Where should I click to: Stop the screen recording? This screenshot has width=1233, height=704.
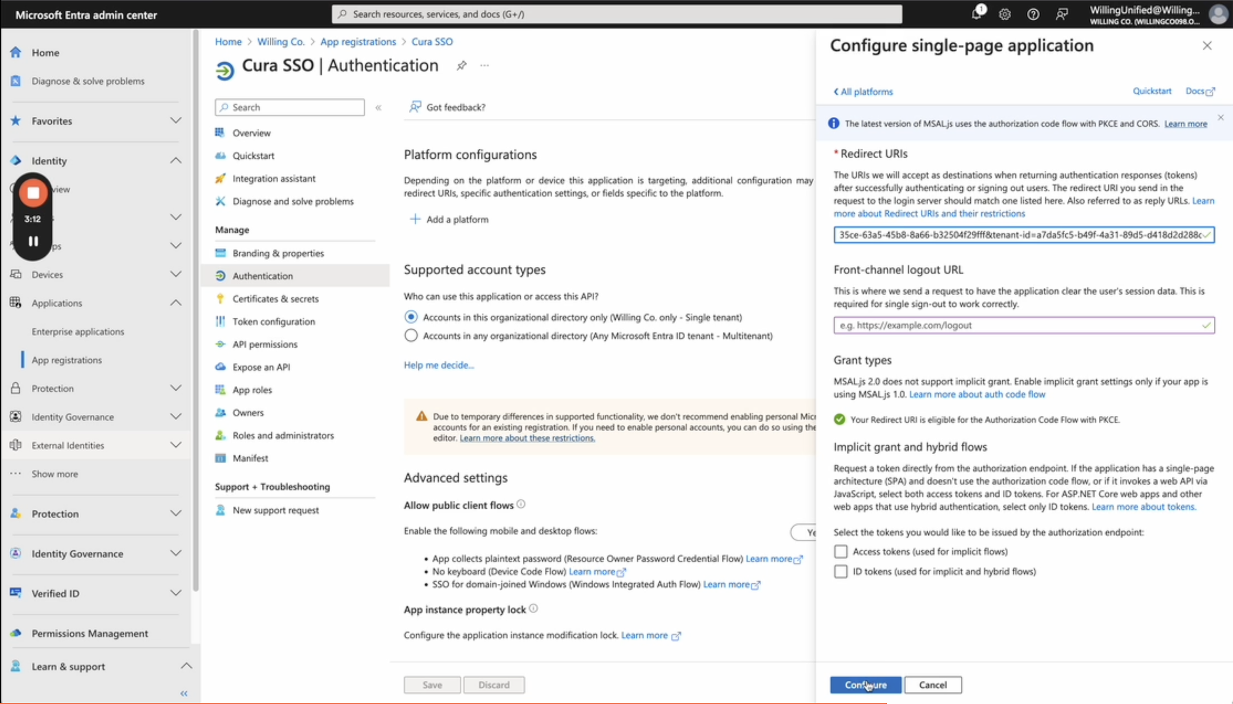[x=33, y=193]
